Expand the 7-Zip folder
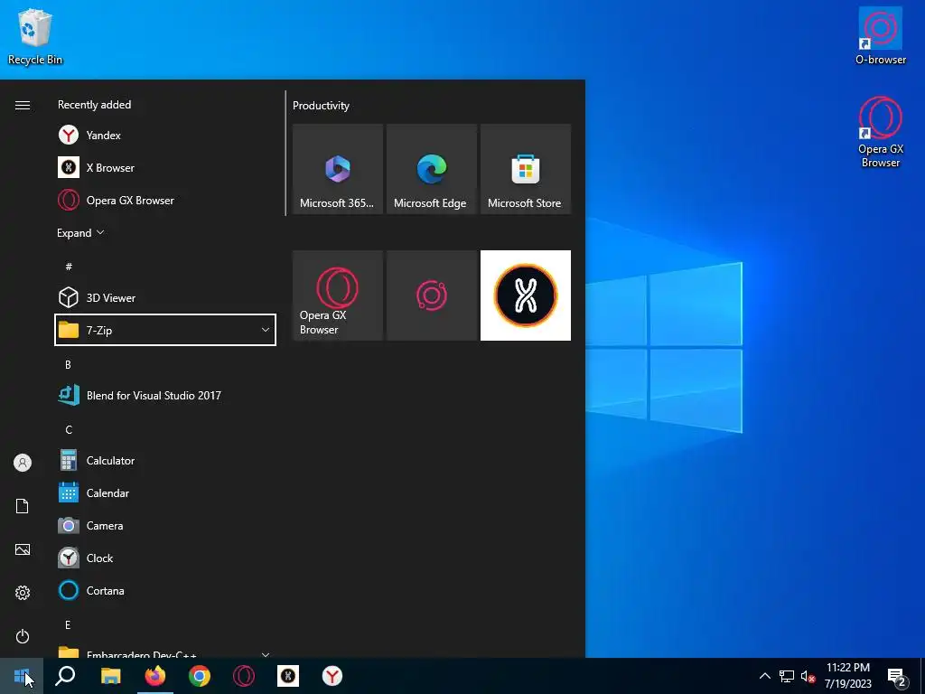Image resolution: width=925 pixels, height=694 pixels. tap(165, 330)
